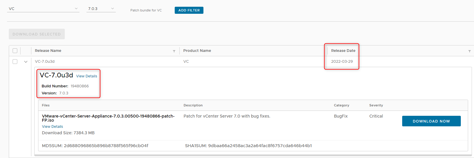Image resolution: width=474 pixels, height=158 pixels.
Task: Open View Details link under patch ISO file
Action: (52, 127)
